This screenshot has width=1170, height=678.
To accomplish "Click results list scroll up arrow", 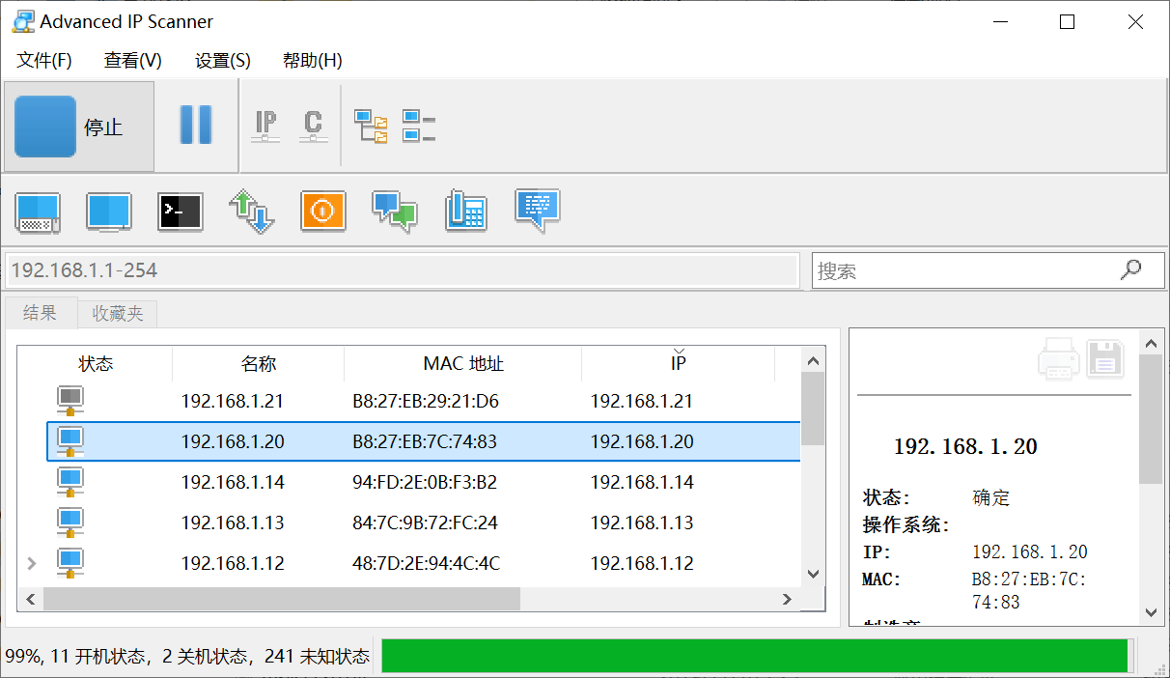I will [813, 361].
